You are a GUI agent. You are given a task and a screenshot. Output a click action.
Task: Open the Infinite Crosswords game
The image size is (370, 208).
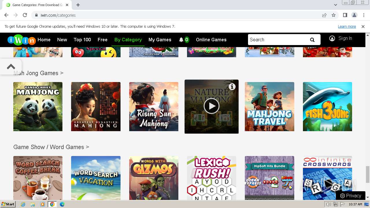tap(328, 178)
